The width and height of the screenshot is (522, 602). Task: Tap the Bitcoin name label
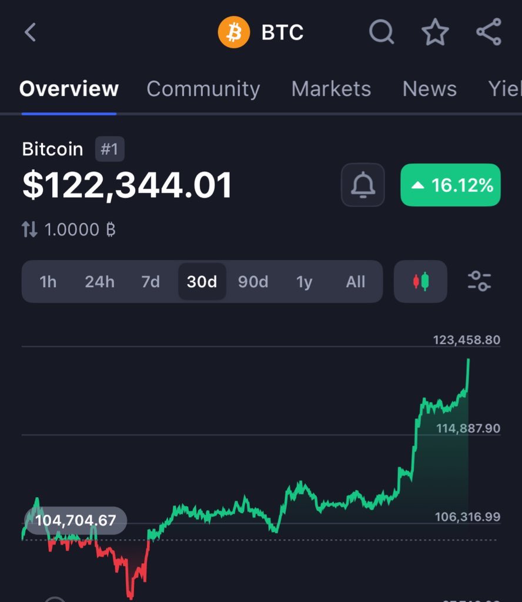52,149
